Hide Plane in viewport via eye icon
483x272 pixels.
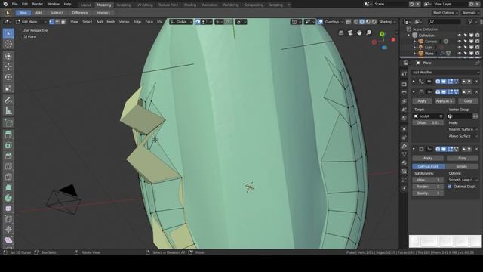tap(460, 54)
